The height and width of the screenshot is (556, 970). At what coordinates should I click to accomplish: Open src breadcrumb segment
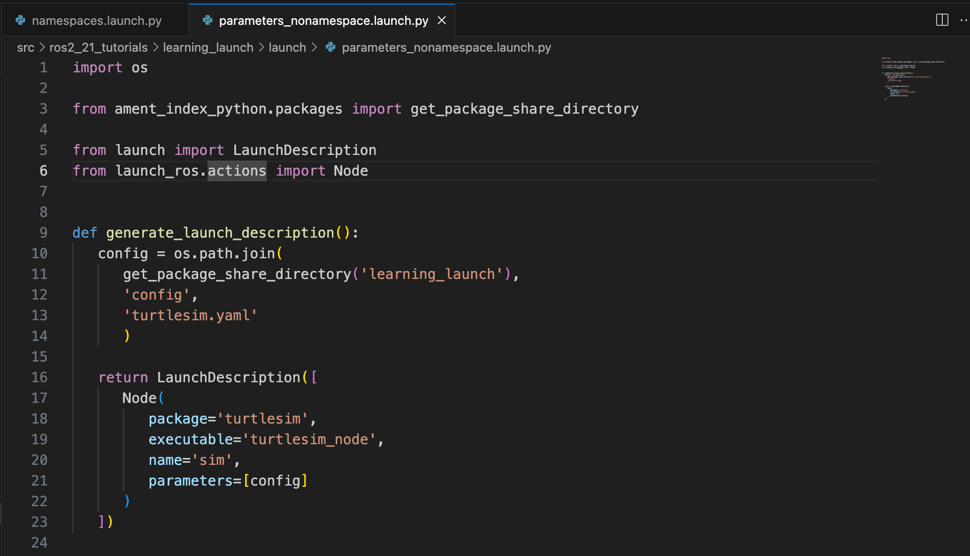point(25,47)
